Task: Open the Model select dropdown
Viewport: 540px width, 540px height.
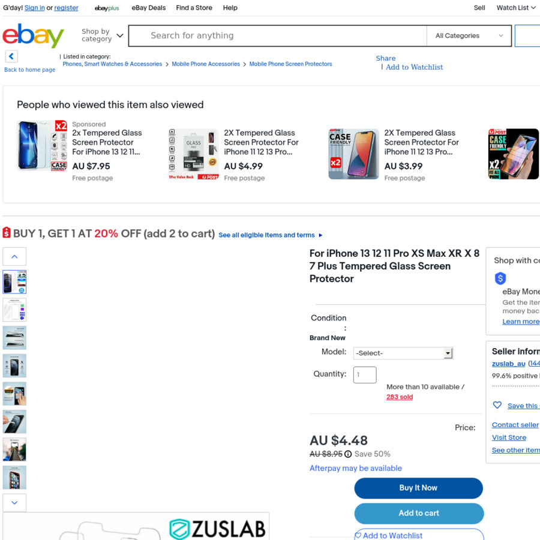Action: click(x=403, y=353)
